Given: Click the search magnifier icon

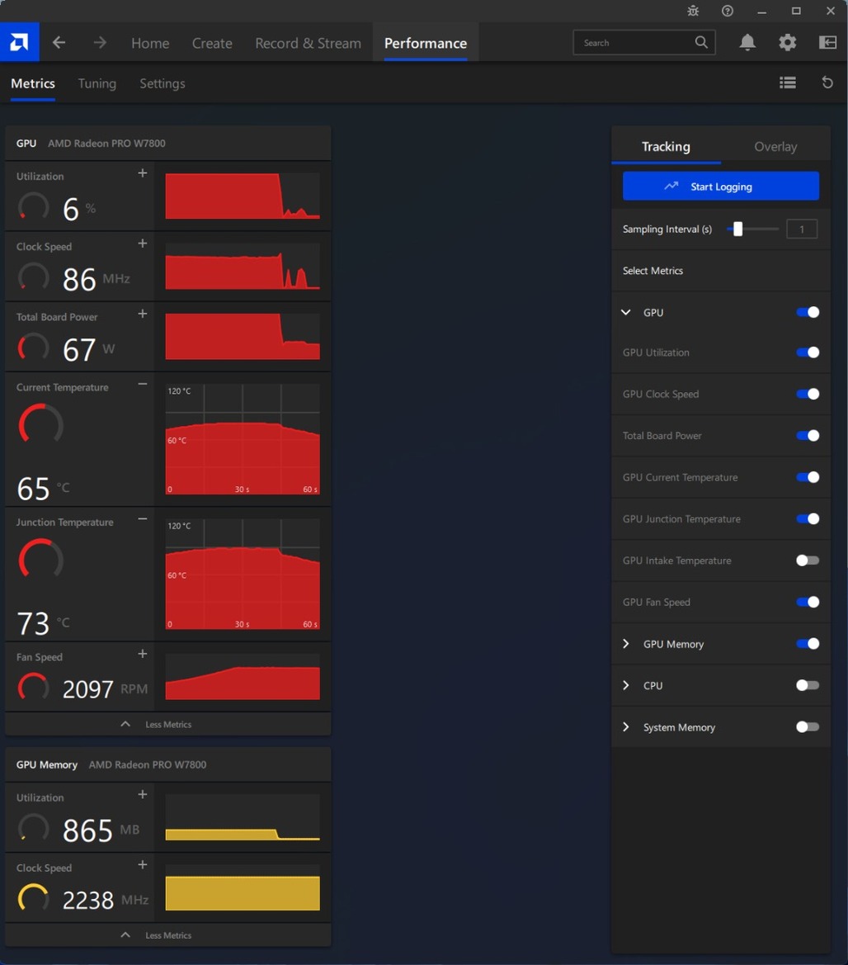Looking at the screenshot, I should click(x=701, y=42).
